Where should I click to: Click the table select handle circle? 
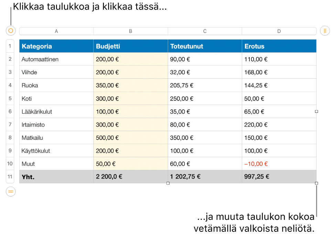[11, 31]
